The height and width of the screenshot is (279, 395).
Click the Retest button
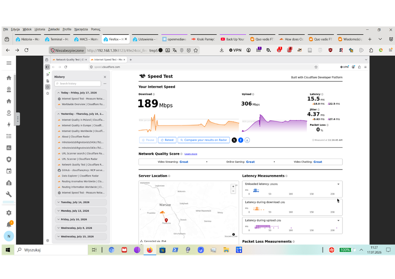[167, 140]
